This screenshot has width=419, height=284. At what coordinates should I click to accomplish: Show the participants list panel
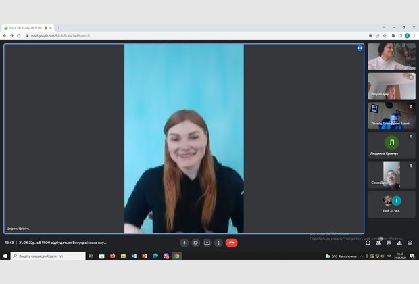378,243
